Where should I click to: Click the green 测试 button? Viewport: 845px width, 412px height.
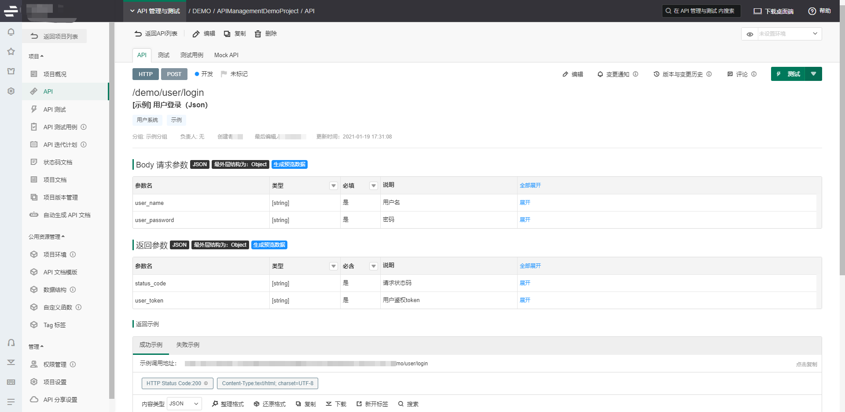tap(788, 74)
